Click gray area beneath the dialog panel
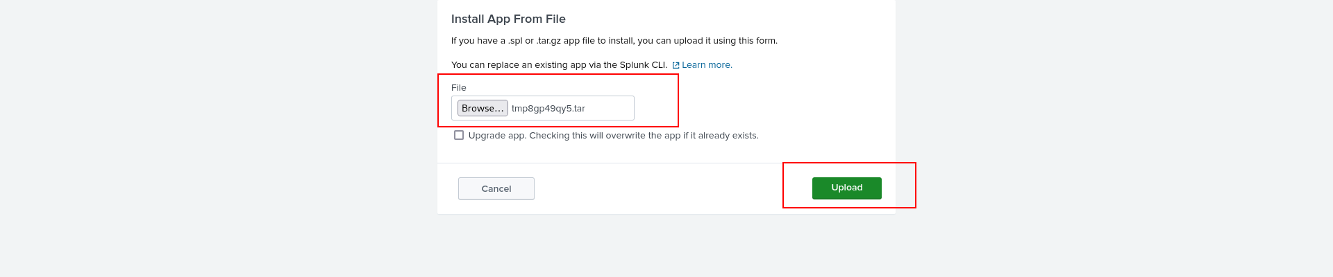1333x277 pixels. pyautogui.click(x=666, y=246)
